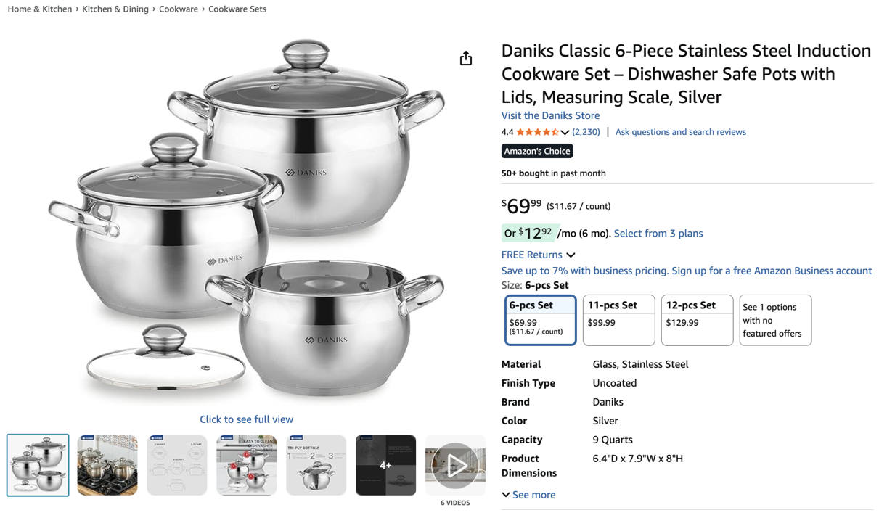Click to see full view of product image
Screen dimensions: 879x518
coord(246,419)
